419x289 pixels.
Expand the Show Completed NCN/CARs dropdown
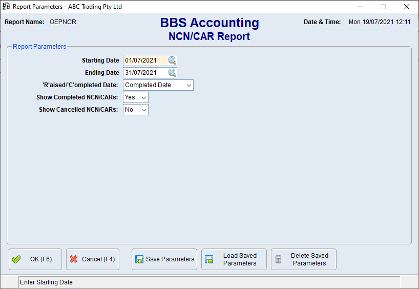(x=143, y=97)
